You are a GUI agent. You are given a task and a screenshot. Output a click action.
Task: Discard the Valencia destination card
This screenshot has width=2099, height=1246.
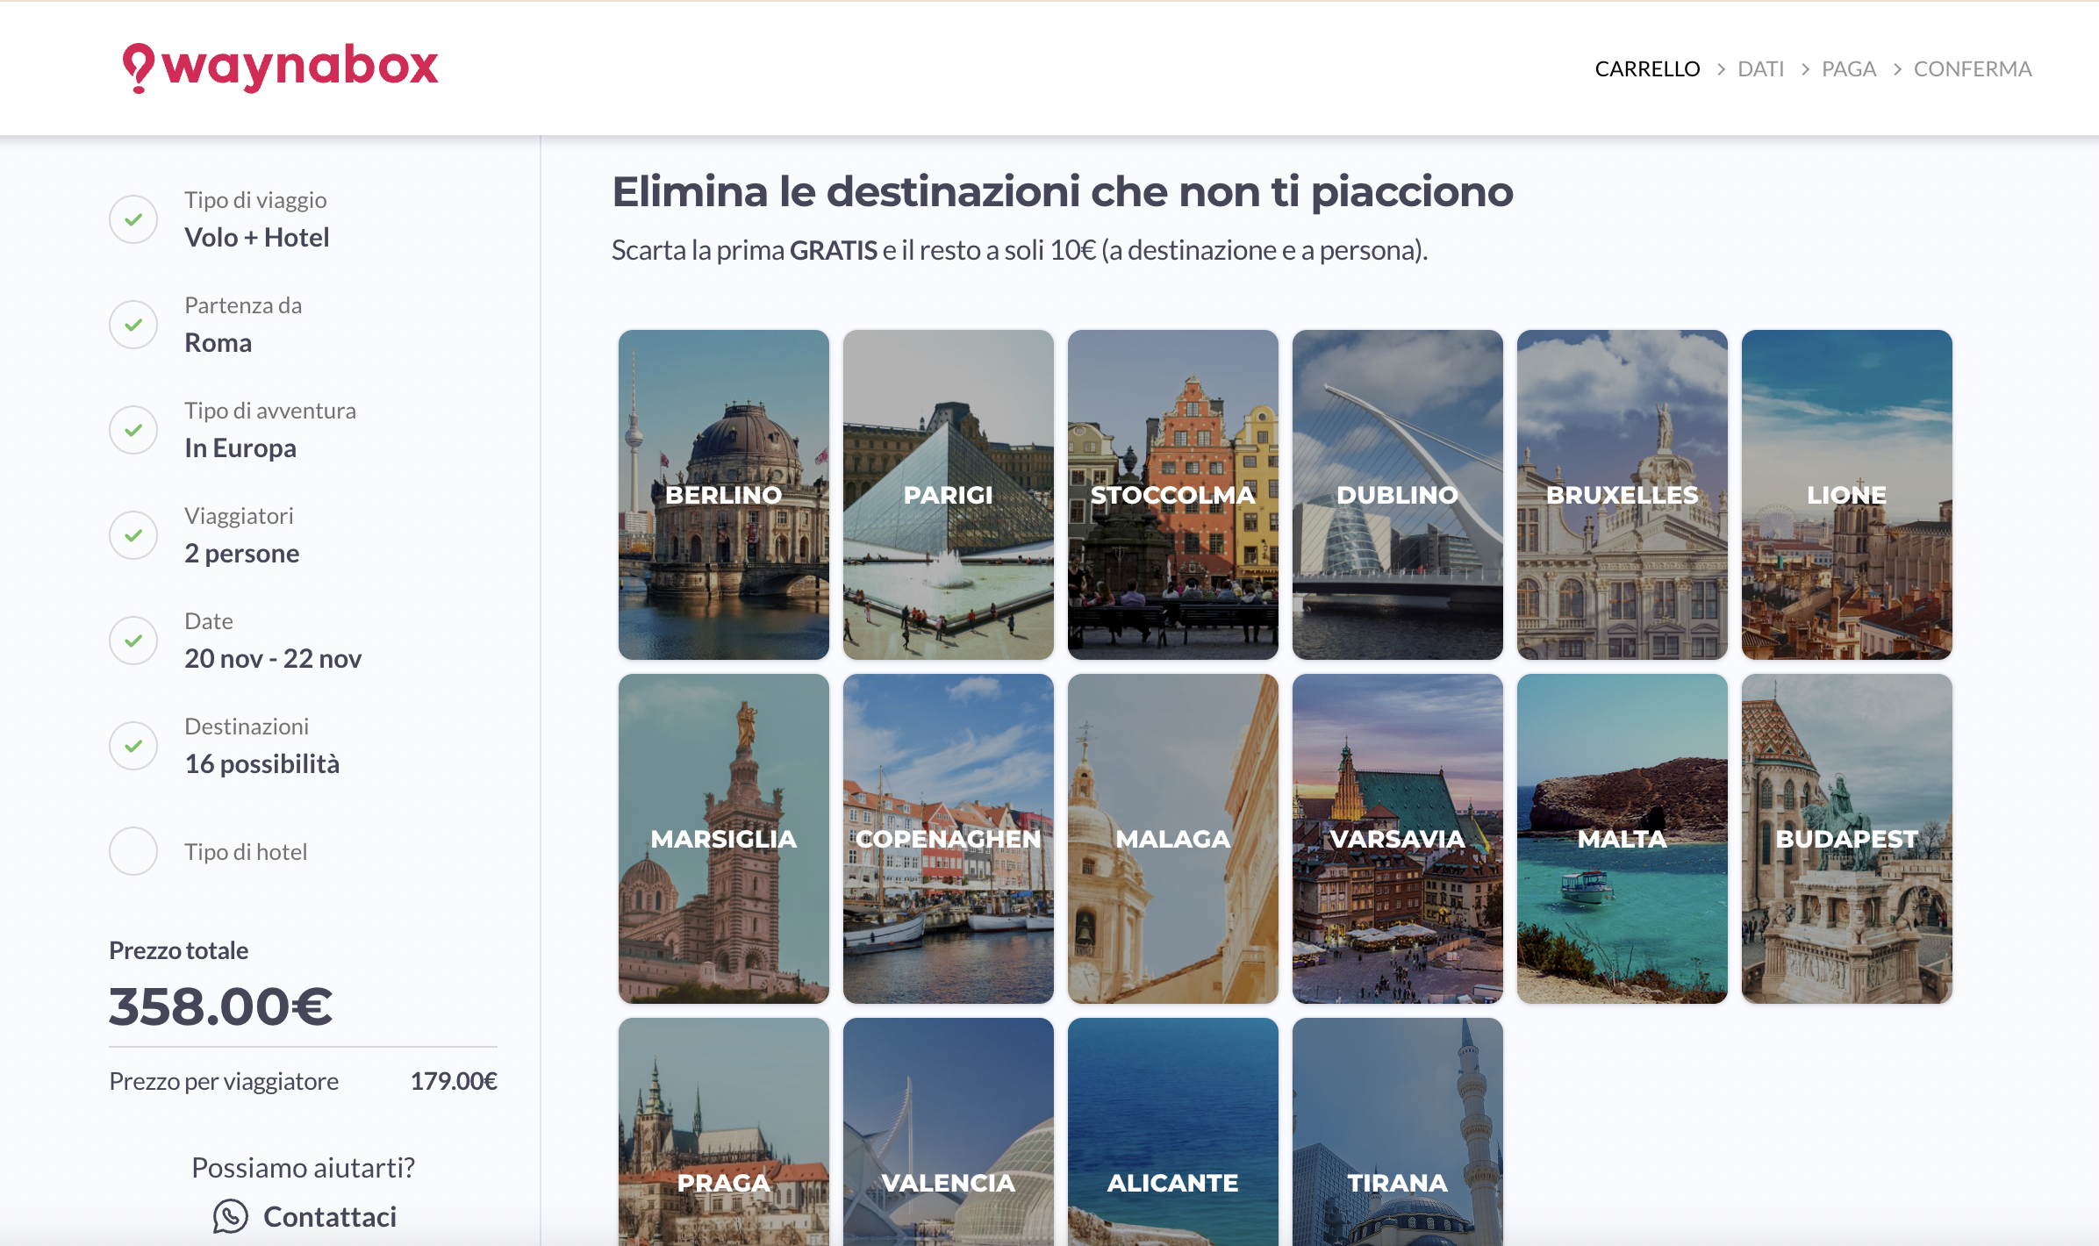click(x=949, y=1132)
